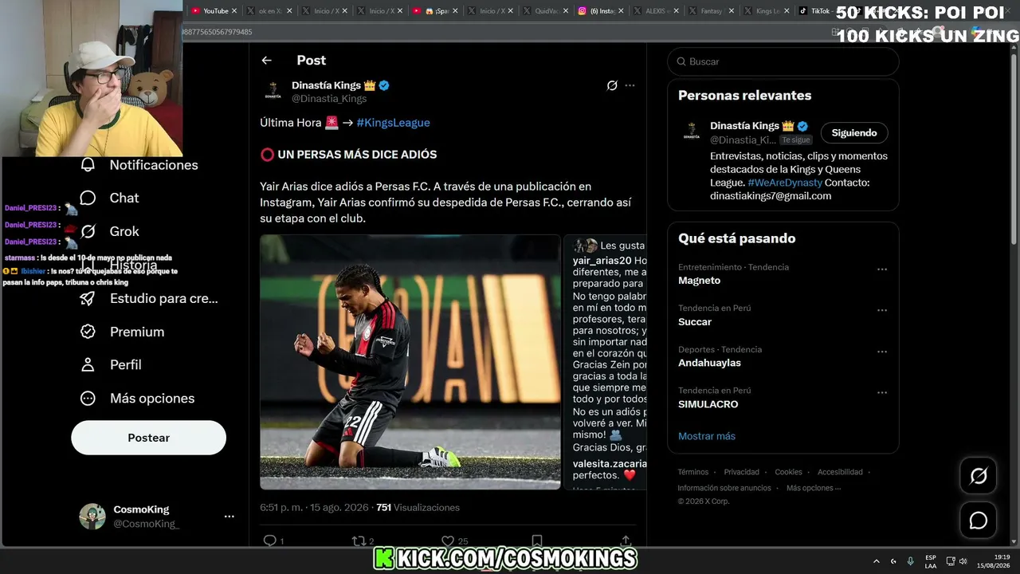Viewport: 1020px width, 574px height.
Task: Share the post using the share icon
Action: click(x=626, y=541)
